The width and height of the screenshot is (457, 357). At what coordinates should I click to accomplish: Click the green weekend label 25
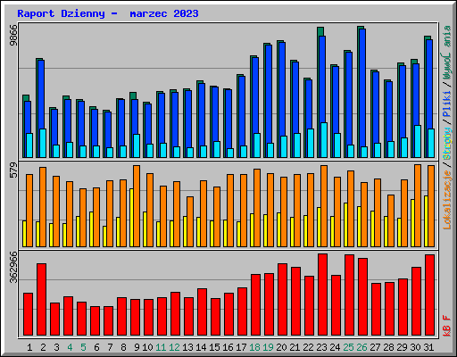(348, 347)
